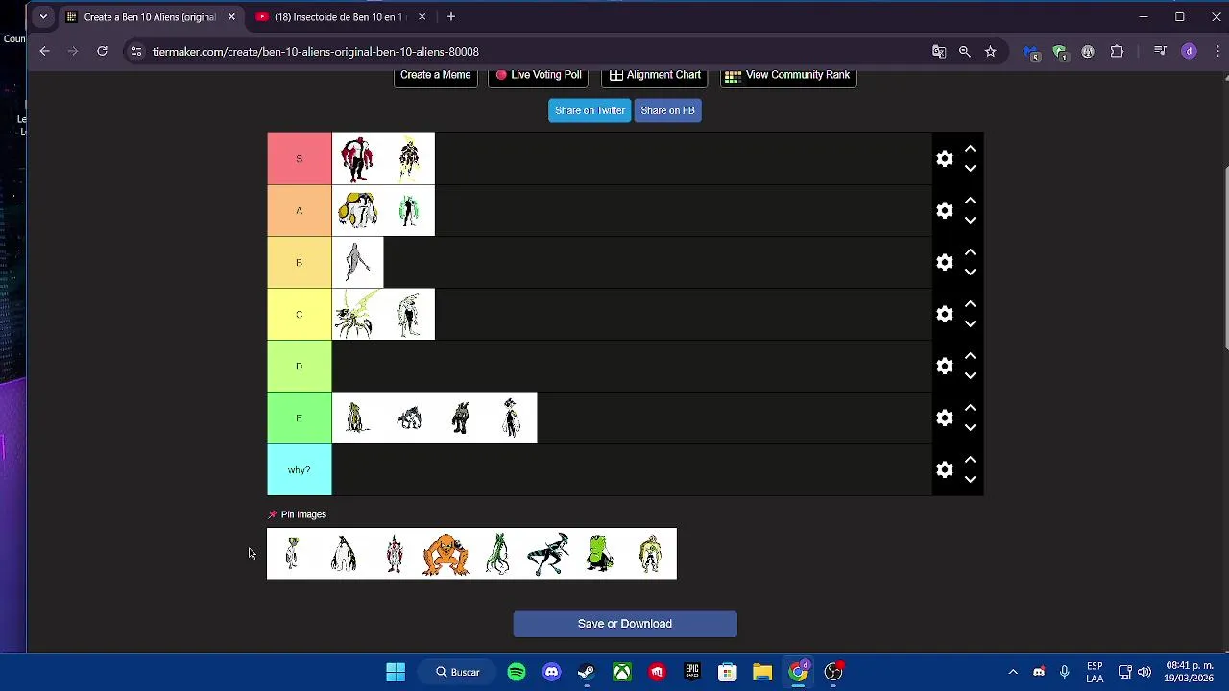Viewport: 1229px width, 691px height.
Task: Open settings gear for the S tier row
Action: pos(945,159)
